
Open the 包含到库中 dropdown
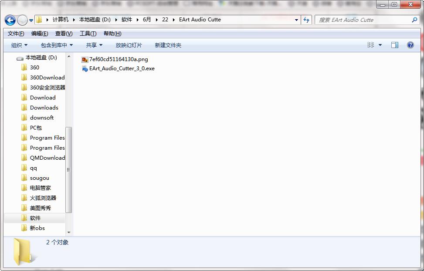(x=57, y=45)
